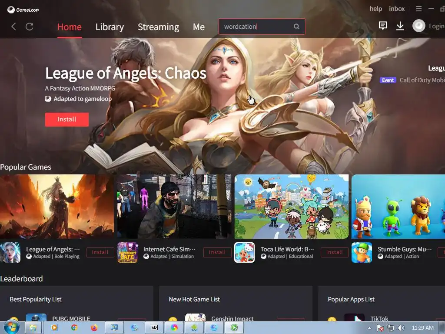Install League of Angels from Popular Games
The height and width of the screenshot is (334, 445).
point(100,252)
